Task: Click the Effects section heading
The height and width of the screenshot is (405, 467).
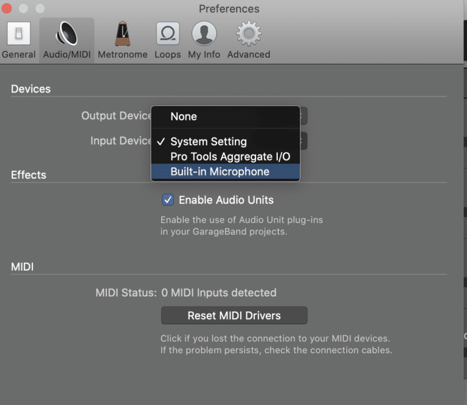Action: 29,175
